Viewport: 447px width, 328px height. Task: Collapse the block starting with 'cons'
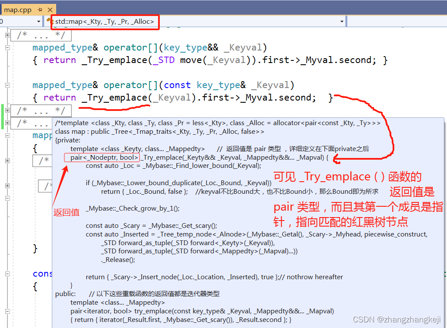pos(7,274)
